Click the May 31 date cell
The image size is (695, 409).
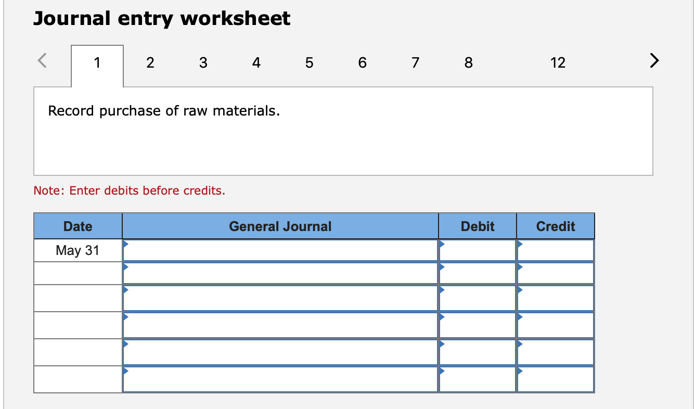point(78,250)
